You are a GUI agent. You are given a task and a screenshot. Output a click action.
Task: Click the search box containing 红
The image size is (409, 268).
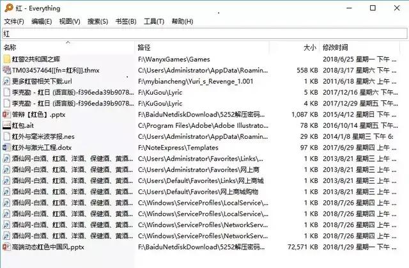tap(204, 34)
